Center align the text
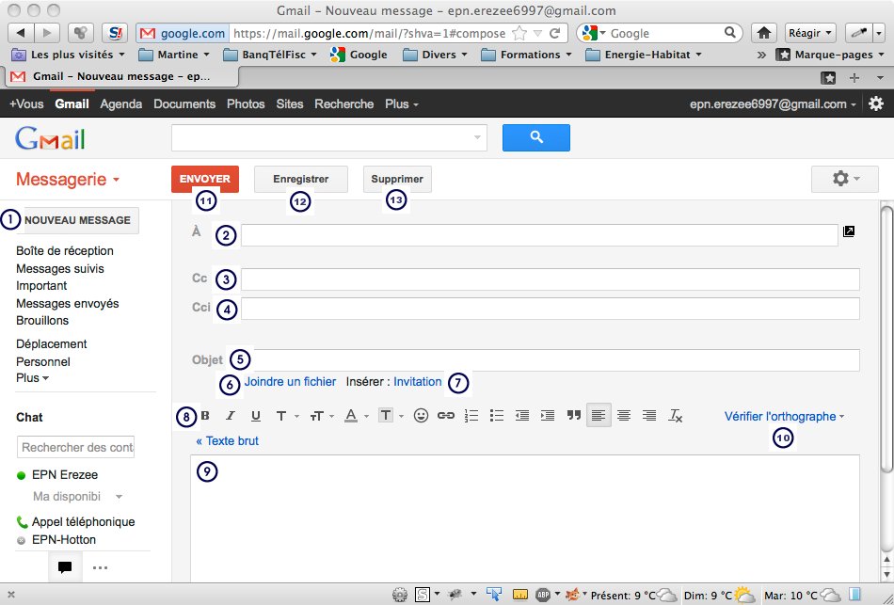894x605 pixels. [x=624, y=415]
